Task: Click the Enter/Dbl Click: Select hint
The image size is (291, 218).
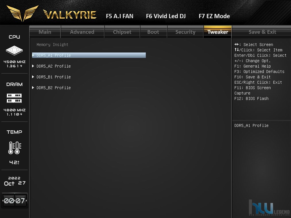Action: (x=260, y=55)
